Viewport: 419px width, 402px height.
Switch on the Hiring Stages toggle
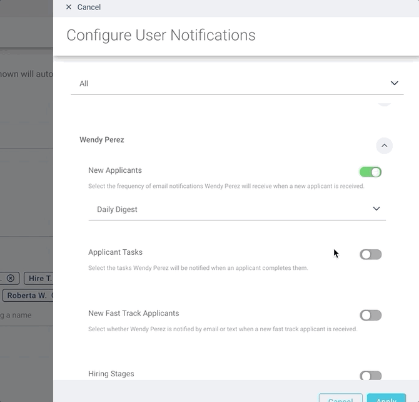click(x=370, y=376)
